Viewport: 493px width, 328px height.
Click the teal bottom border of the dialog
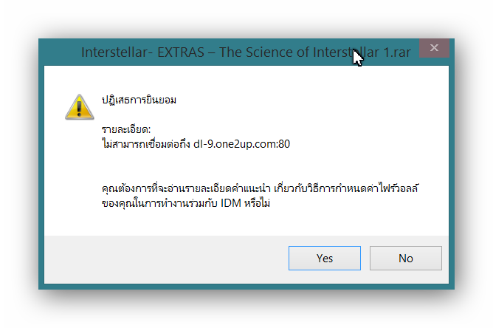[x=246, y=287]
